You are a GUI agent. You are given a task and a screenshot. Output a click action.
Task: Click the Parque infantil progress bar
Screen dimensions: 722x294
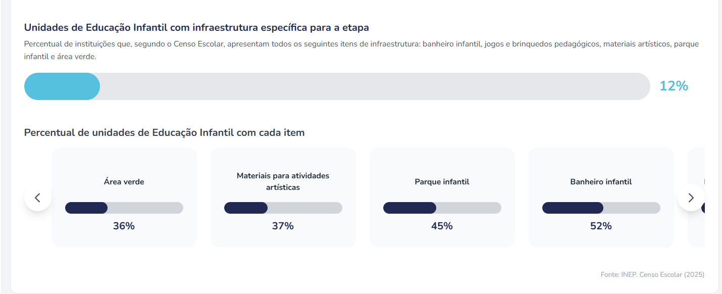click(442, 208)
